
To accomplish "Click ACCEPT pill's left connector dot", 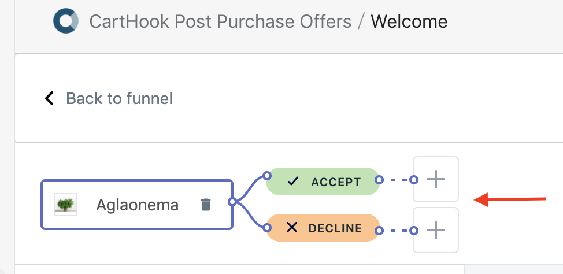I will (266, 175).
